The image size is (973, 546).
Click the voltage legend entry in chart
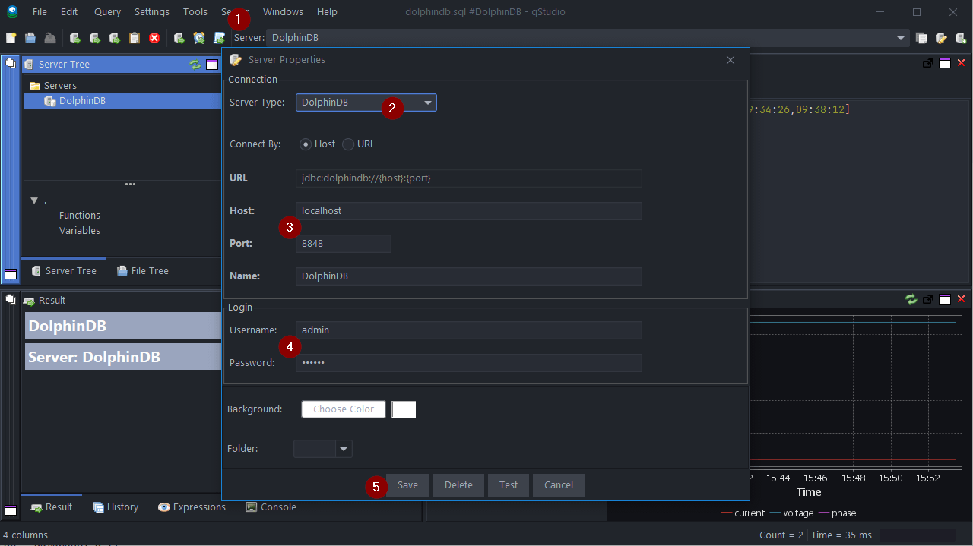click(x=791, y=513)
